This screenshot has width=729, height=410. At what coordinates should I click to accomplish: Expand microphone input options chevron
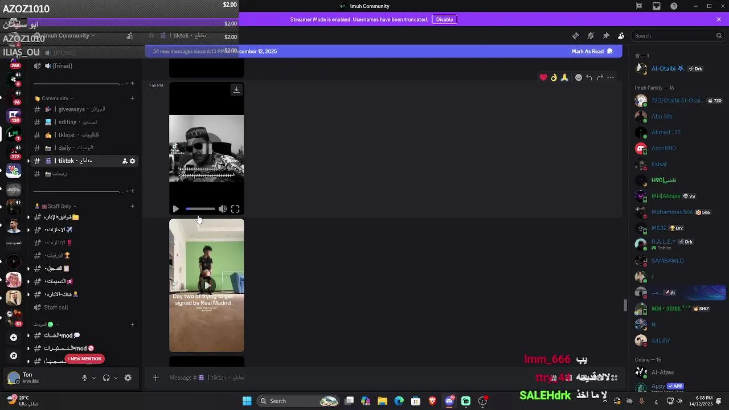(x=94, y=378)
